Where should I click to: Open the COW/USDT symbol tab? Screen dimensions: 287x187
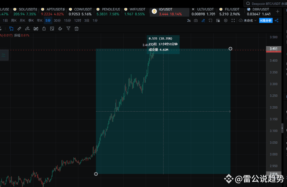[80, 11]
